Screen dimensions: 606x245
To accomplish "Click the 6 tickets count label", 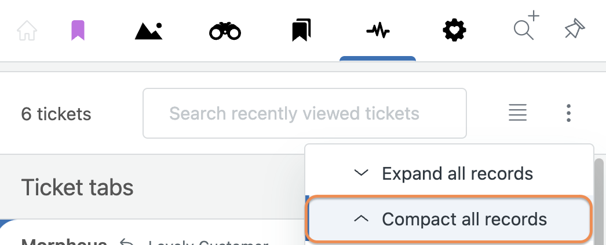I will tap(56, 114).
